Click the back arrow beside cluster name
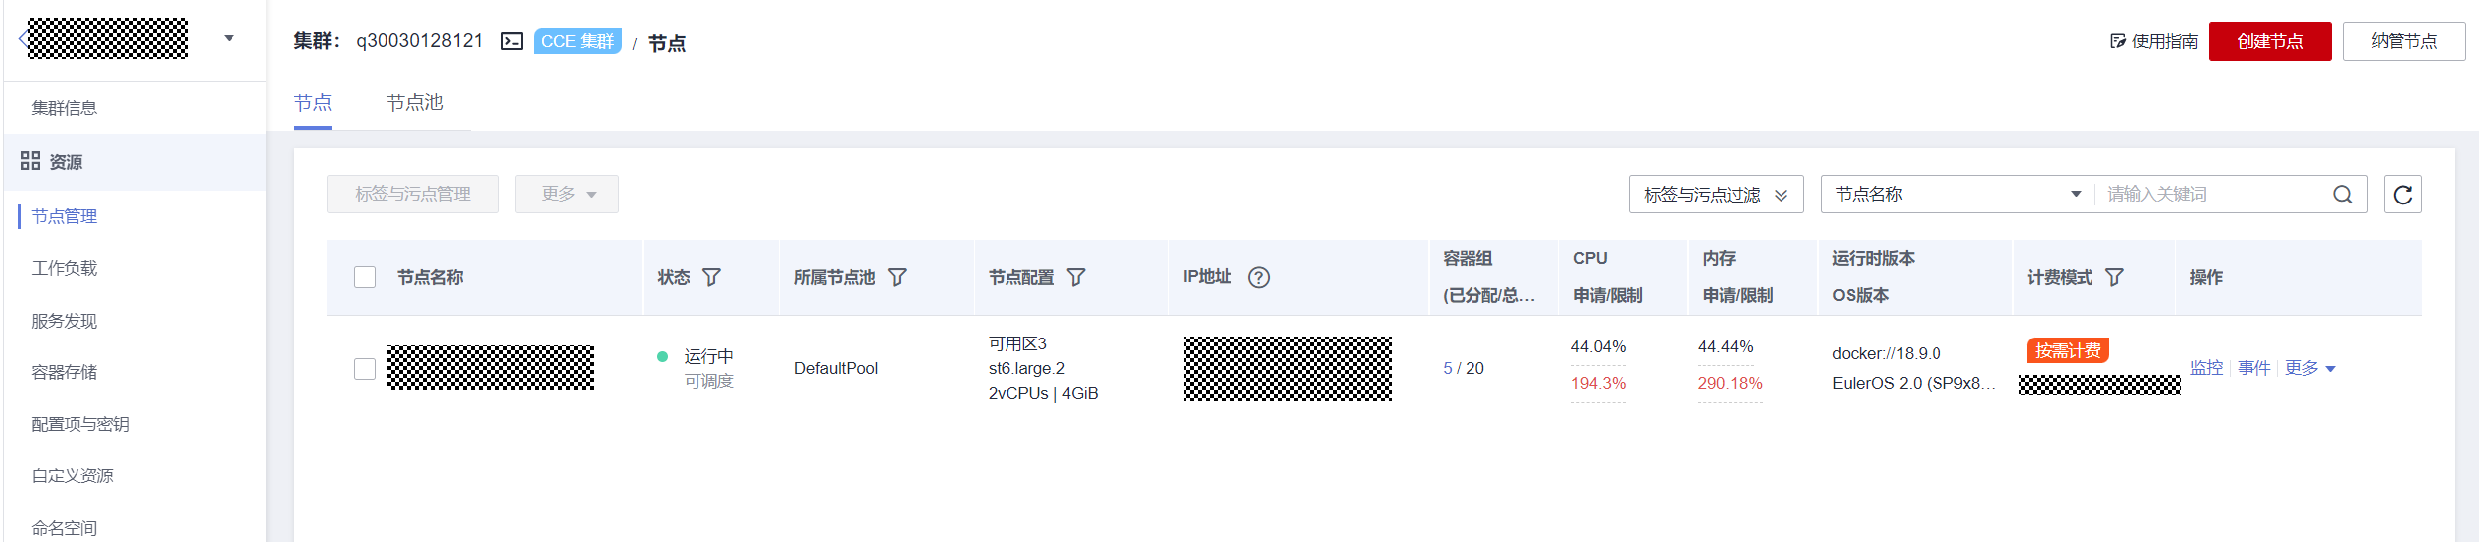The height and width of the screenshot is (542, 2479). point(23,39)
